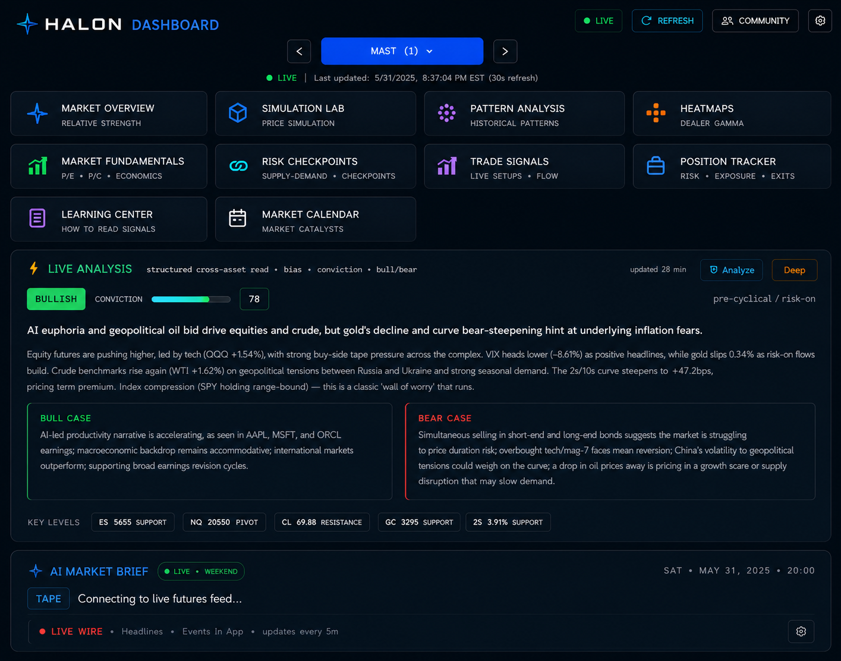Click the Deep analysis button
The image size is (841, 661).
[x=794, y=270]
